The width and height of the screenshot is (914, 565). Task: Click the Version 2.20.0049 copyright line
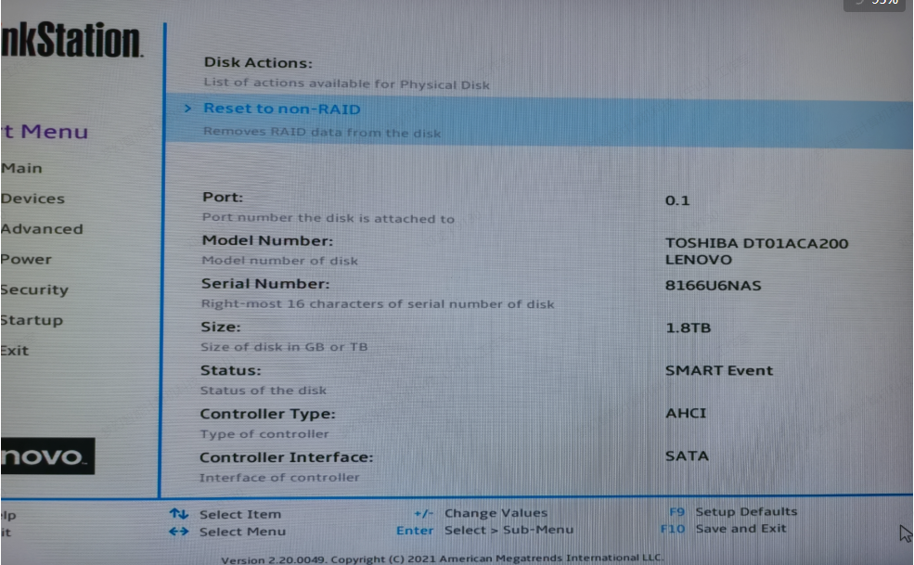(x=442, y=559)
